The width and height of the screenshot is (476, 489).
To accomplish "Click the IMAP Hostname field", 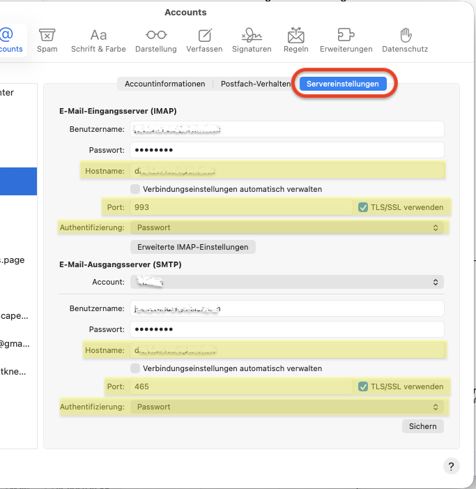I will point(287,171).
